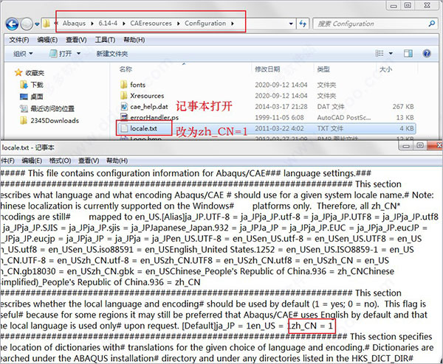
Task: Open Notepad 查看(V) menu
Action: pos(89,161)
